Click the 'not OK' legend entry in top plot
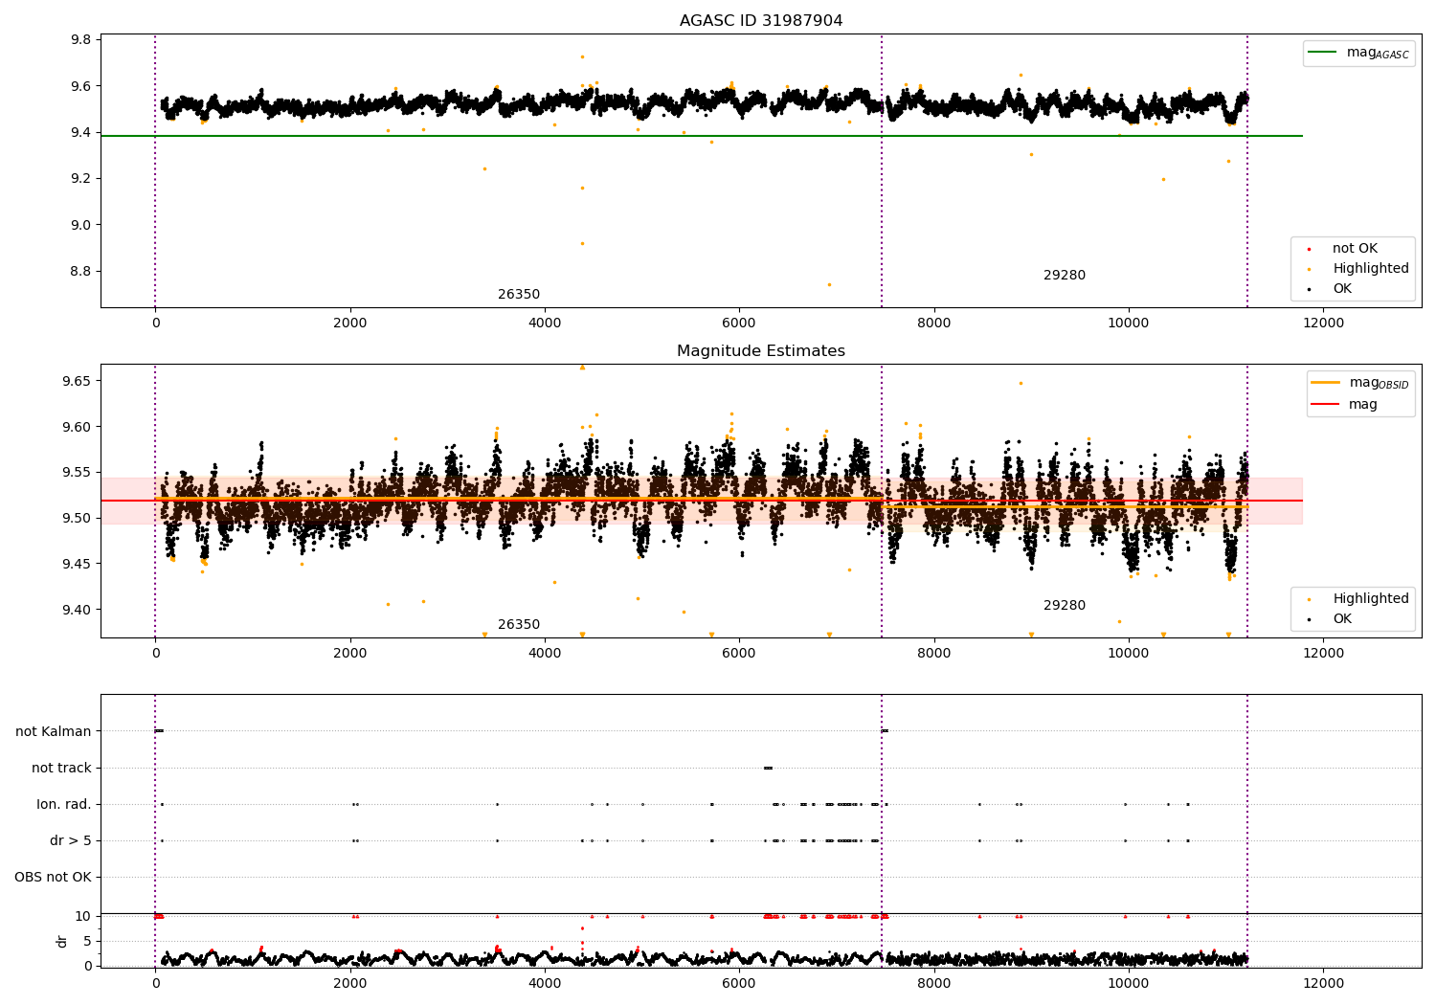 pyautogui.click(x=1355, y=249)
